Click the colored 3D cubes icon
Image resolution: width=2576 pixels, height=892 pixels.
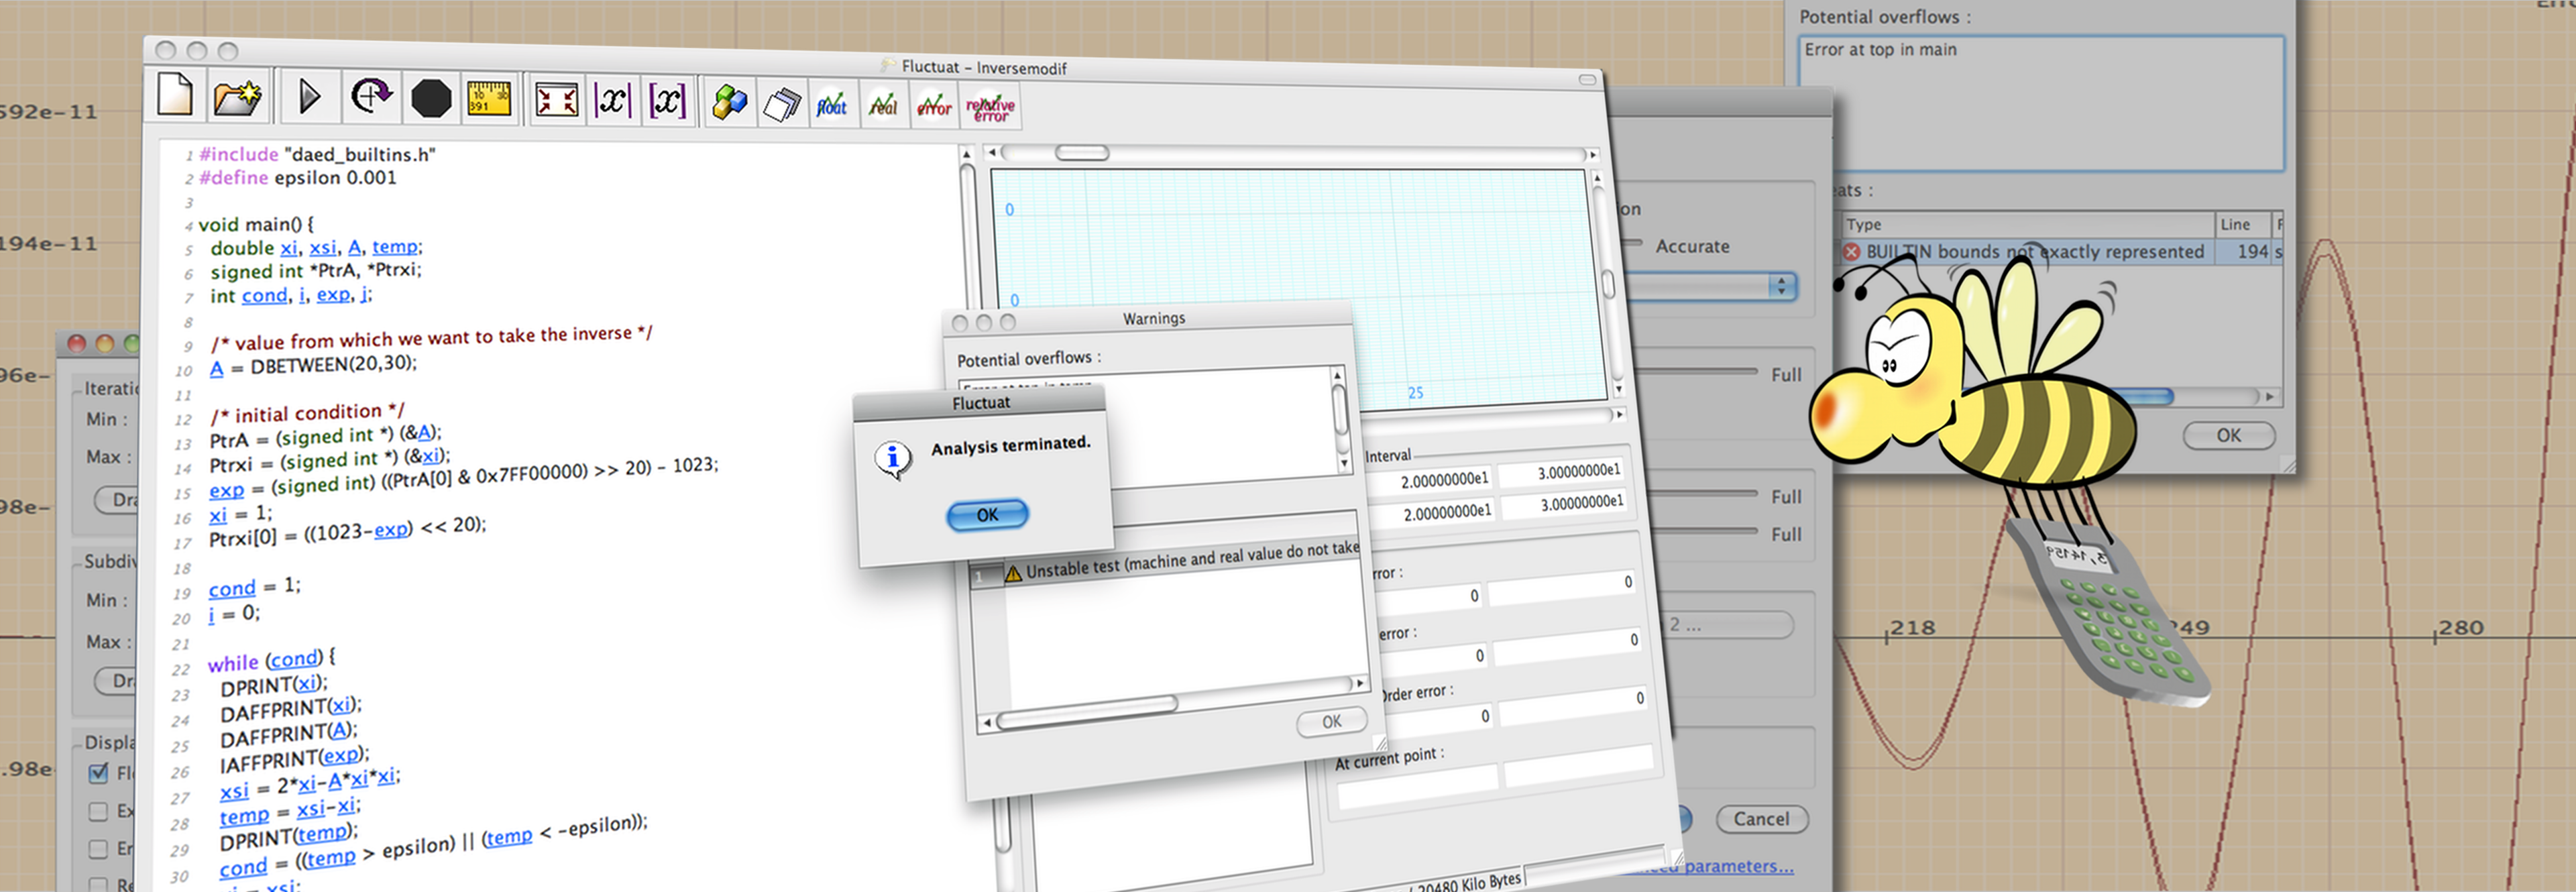click(729, 103)
